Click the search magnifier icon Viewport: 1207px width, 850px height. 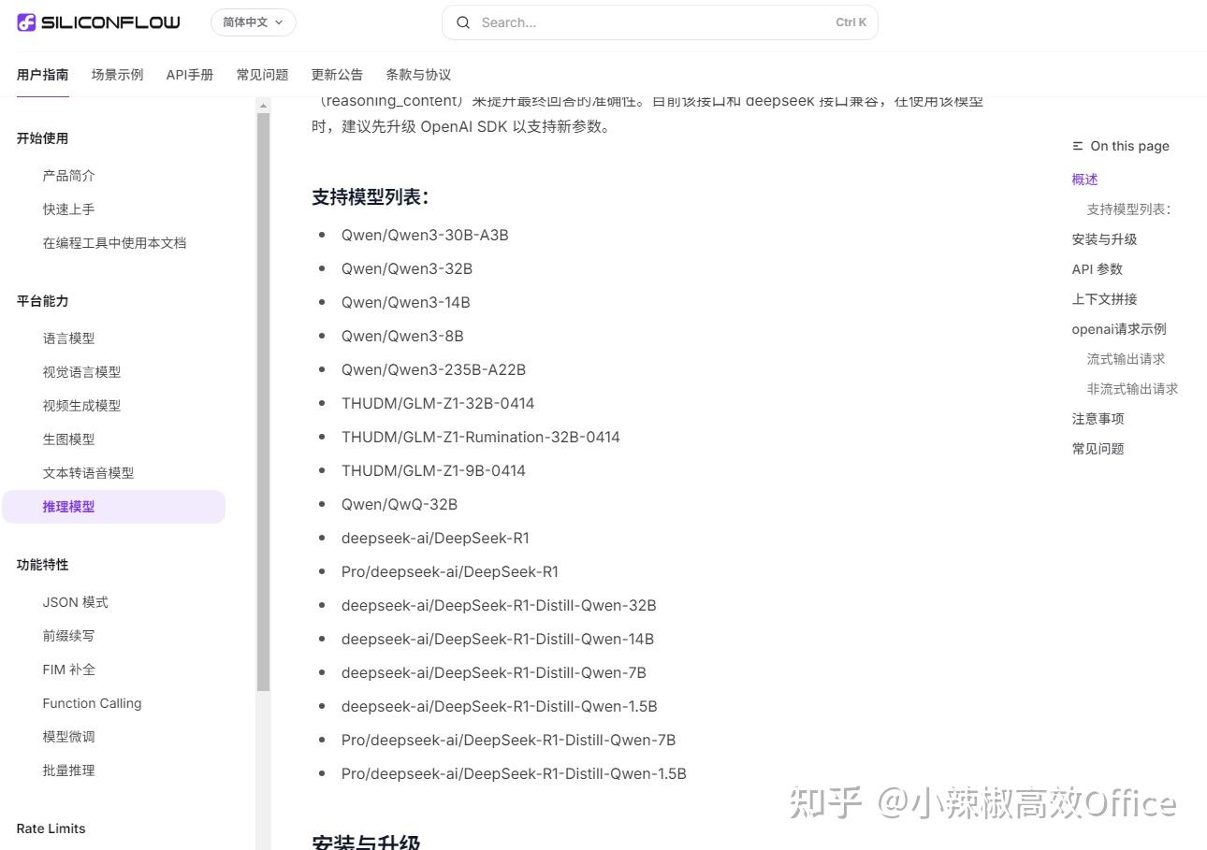click(x=463, y=22)
